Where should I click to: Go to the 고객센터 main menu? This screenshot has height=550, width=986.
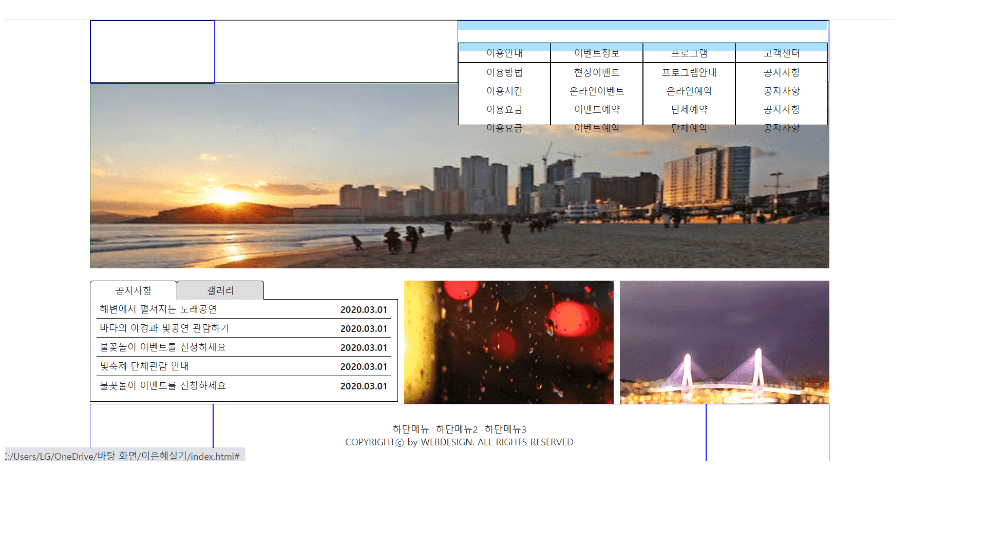click(782, 53)
